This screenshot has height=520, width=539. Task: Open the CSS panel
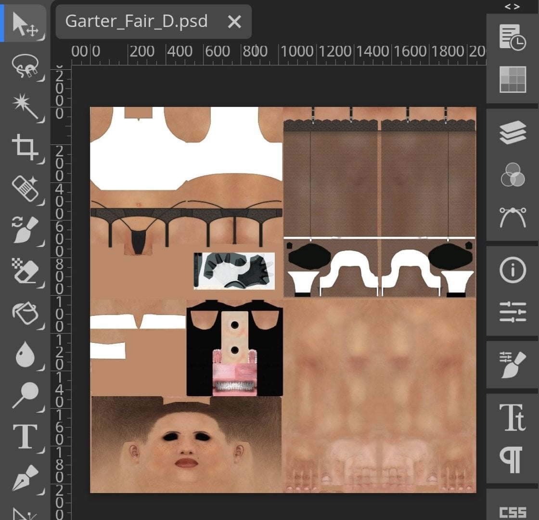(x=513, y=512)
